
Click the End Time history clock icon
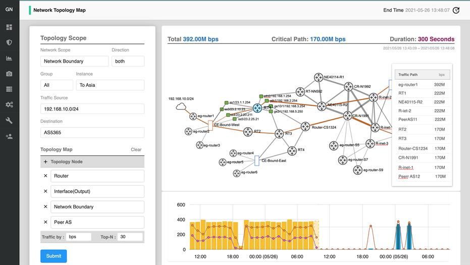[x=456, y=10]
